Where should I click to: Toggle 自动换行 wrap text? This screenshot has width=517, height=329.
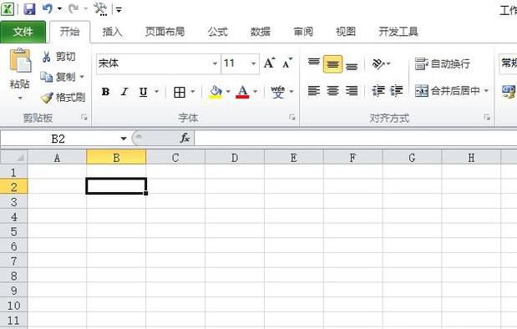(x=442, y=63)
